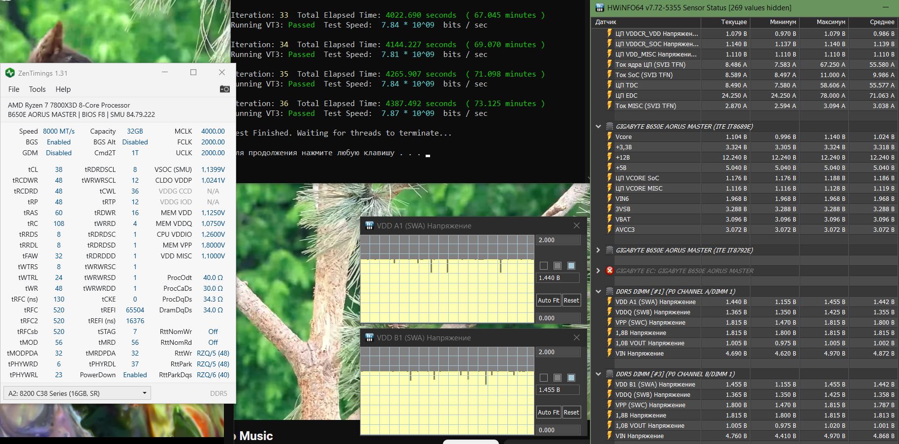The width and height of the screenshot is (899, 444).
Task: Expand the GIGABYTE EC sensor group
Action: 598,271
